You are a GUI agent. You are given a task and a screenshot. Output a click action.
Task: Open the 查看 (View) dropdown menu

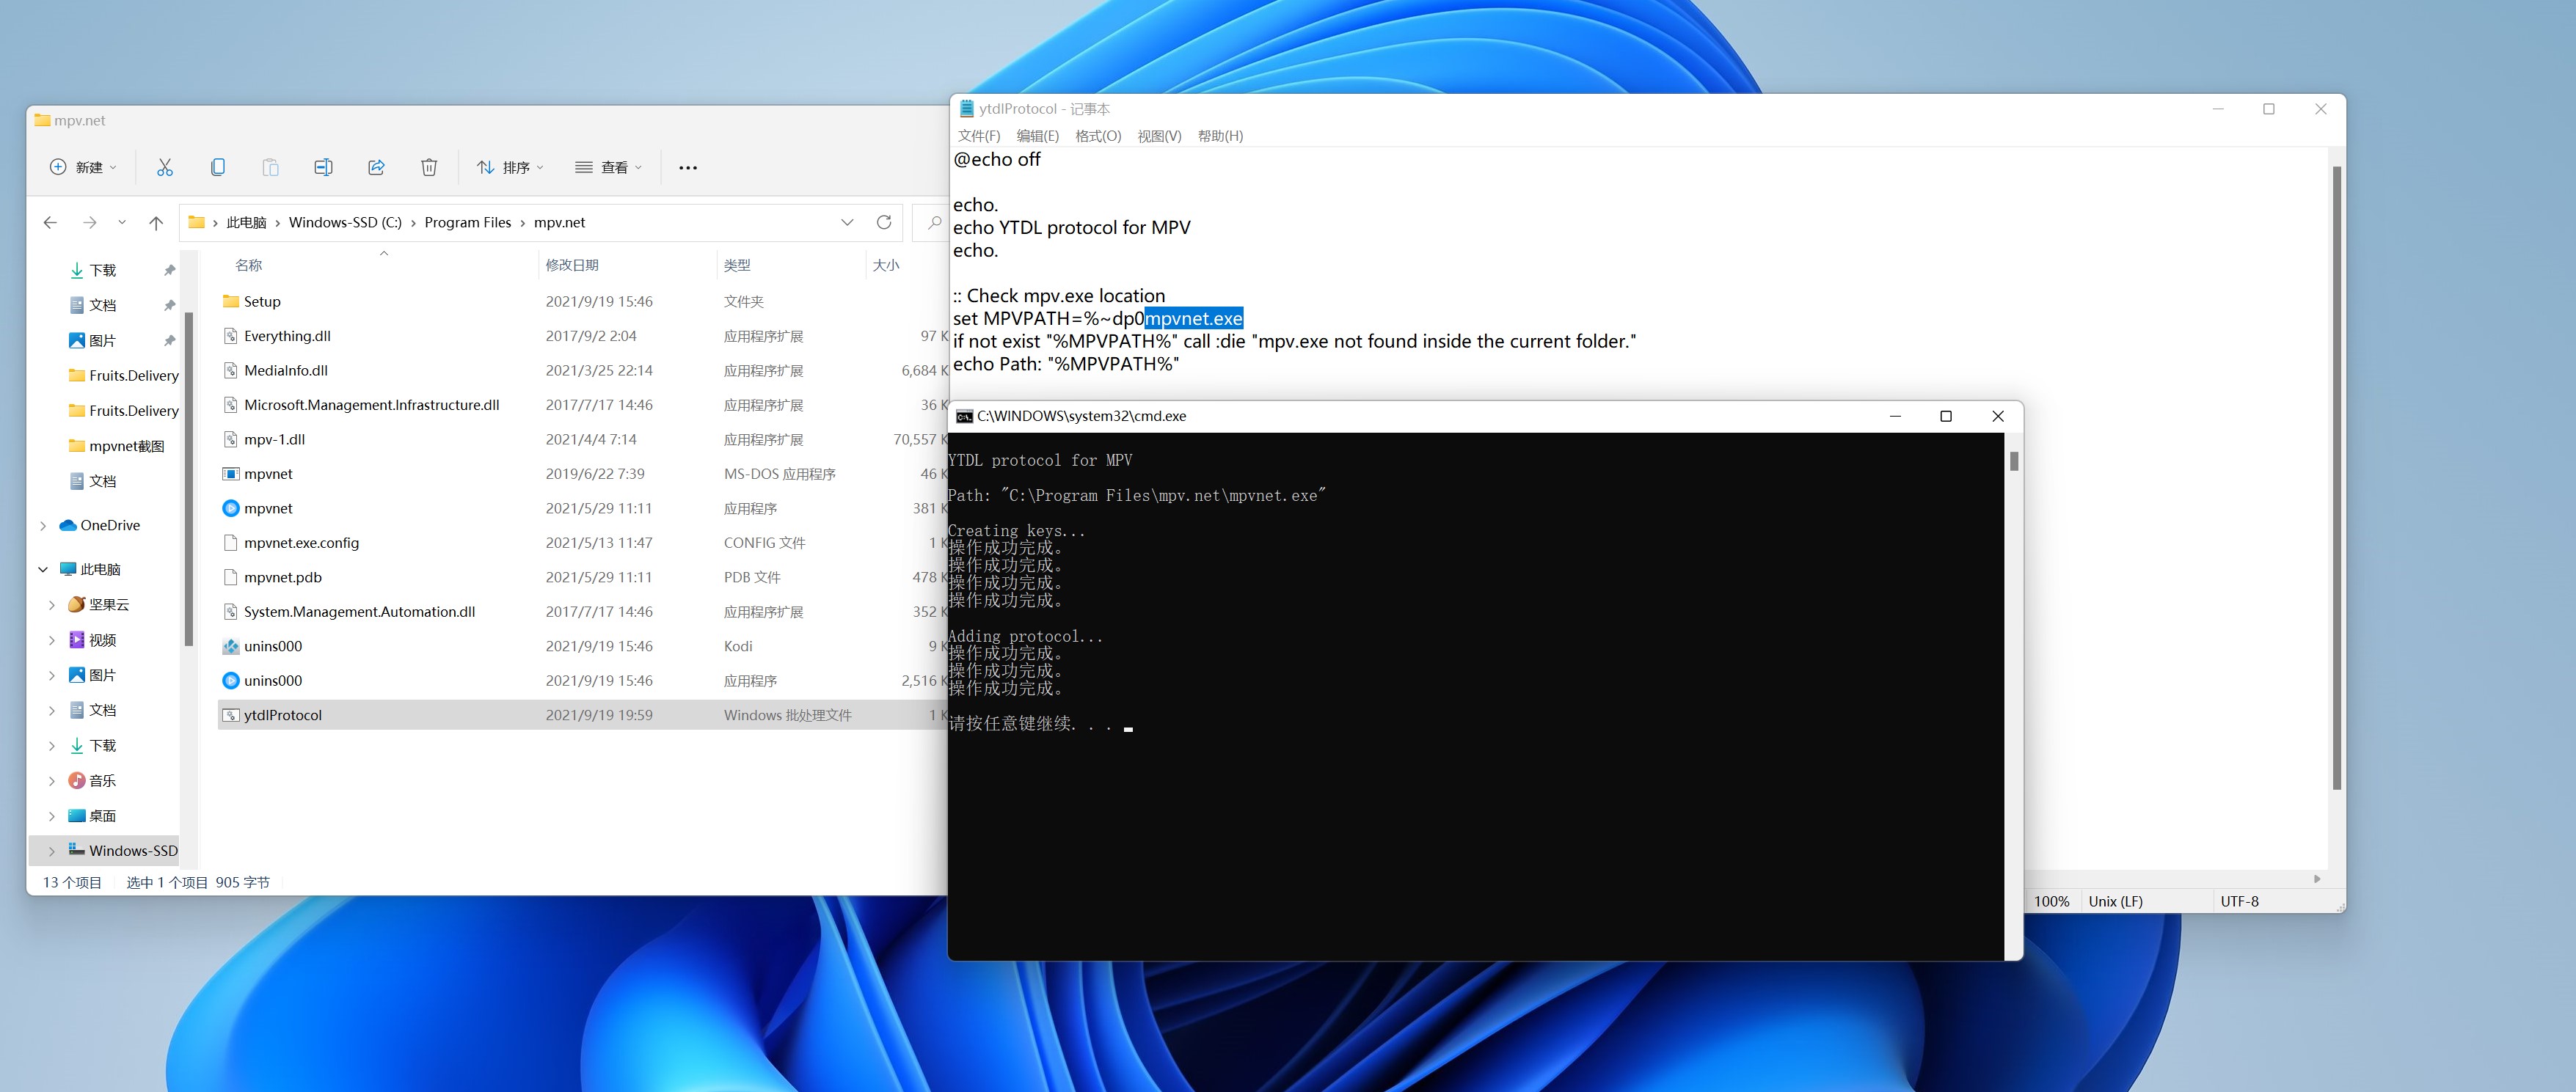[608, 167]
